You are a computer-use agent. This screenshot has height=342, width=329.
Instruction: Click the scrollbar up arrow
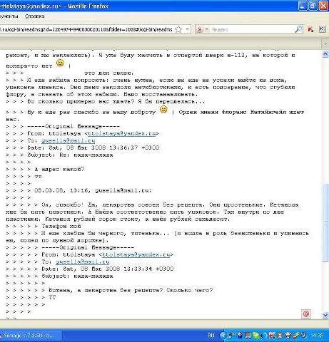[325, 54]
